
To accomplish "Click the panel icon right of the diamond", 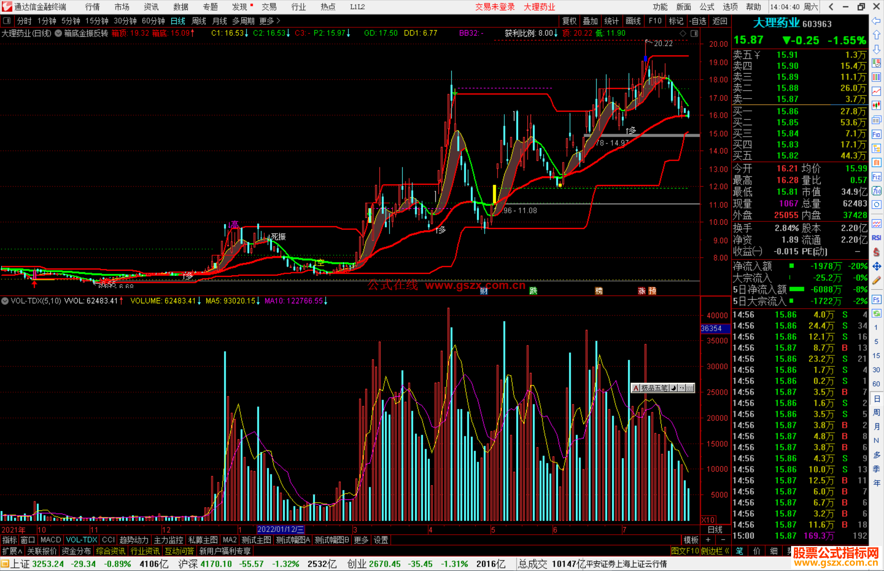I will (x=694, y=34).
